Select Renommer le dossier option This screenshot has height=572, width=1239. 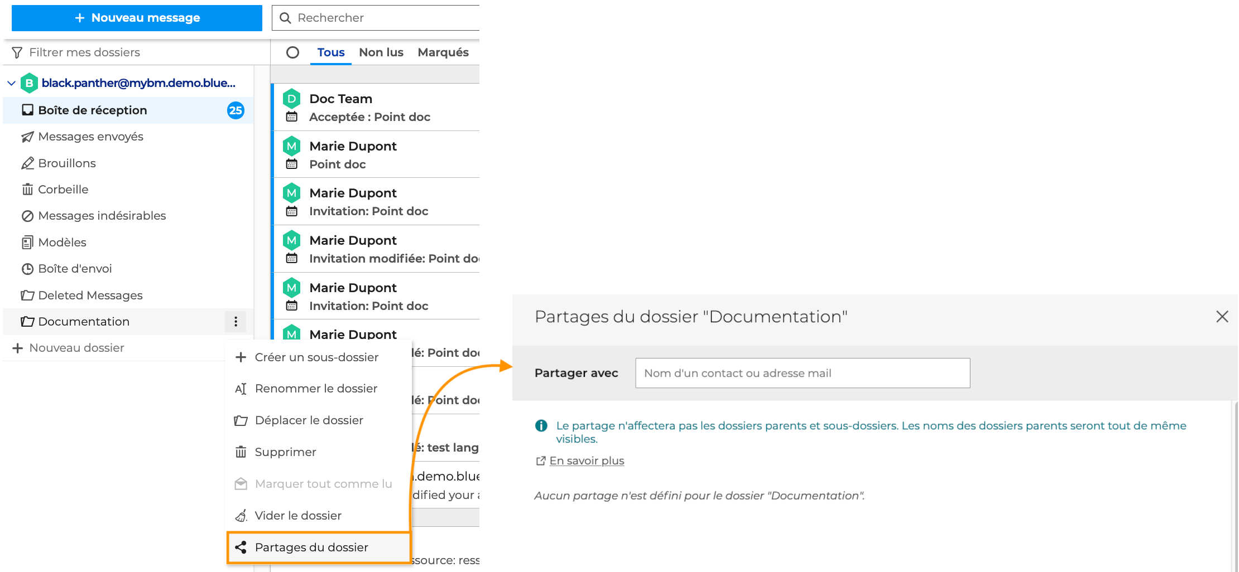click(316, 389)
